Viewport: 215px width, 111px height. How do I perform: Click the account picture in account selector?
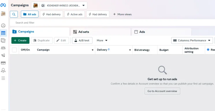point(36,5)
